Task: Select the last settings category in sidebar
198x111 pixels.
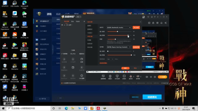Action: [90, 47]
